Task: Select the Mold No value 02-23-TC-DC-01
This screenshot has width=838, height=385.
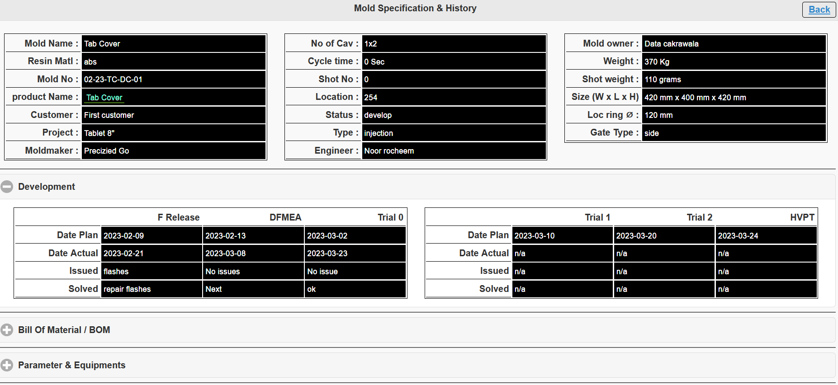Action: click(x=113, y=80)
